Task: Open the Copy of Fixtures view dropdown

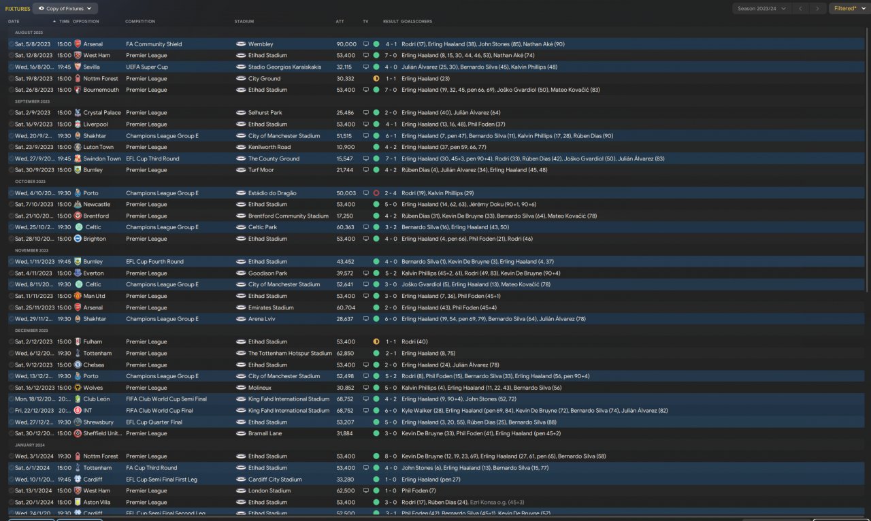Action: point(66,9)
